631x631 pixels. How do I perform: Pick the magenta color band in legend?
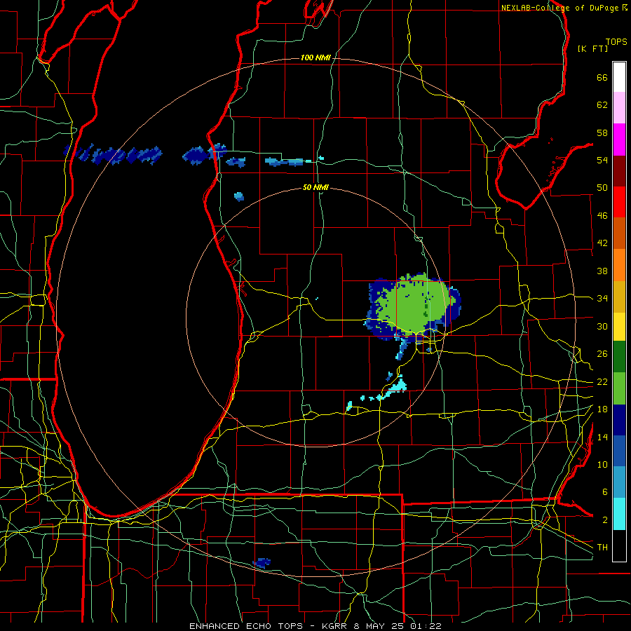[619, 140]
